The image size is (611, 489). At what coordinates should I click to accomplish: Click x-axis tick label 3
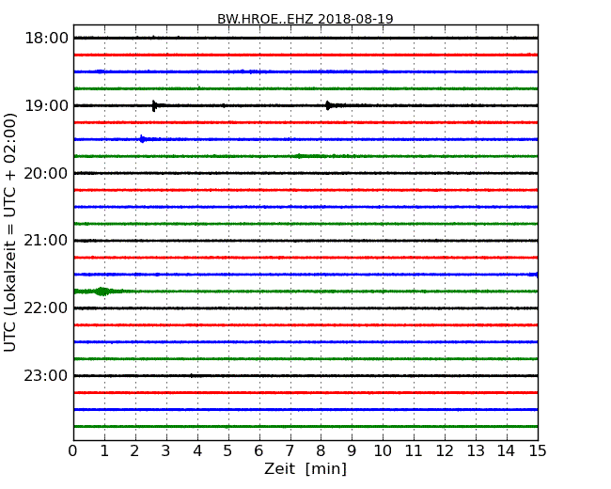166,451
